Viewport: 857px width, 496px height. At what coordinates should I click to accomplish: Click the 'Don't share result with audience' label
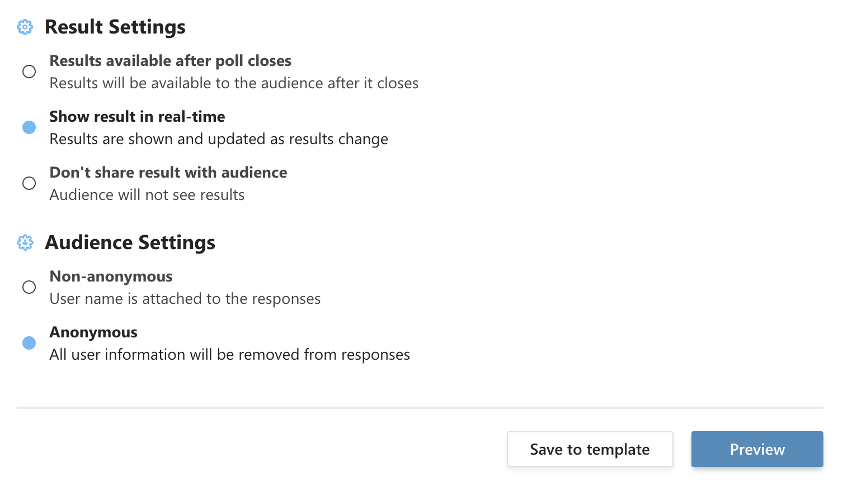[168, 173]
